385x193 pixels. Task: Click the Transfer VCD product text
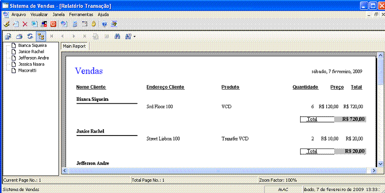point(235,138)
